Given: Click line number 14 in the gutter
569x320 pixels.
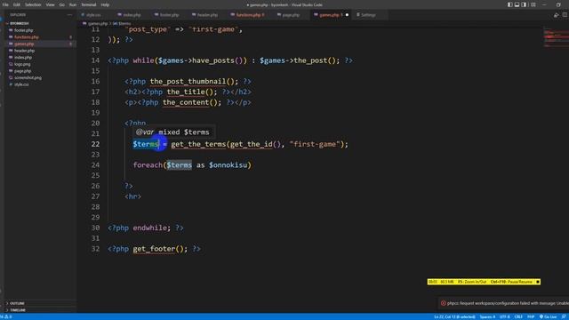Looking at the screenshot, I should click(95, 60).
